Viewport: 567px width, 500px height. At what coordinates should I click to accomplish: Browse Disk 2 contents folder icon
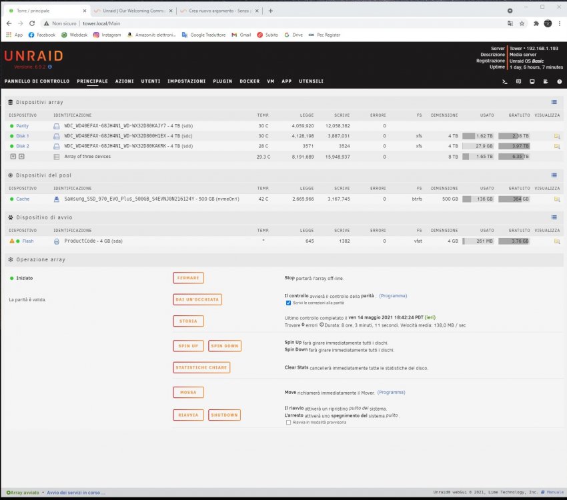click(557, 146)
